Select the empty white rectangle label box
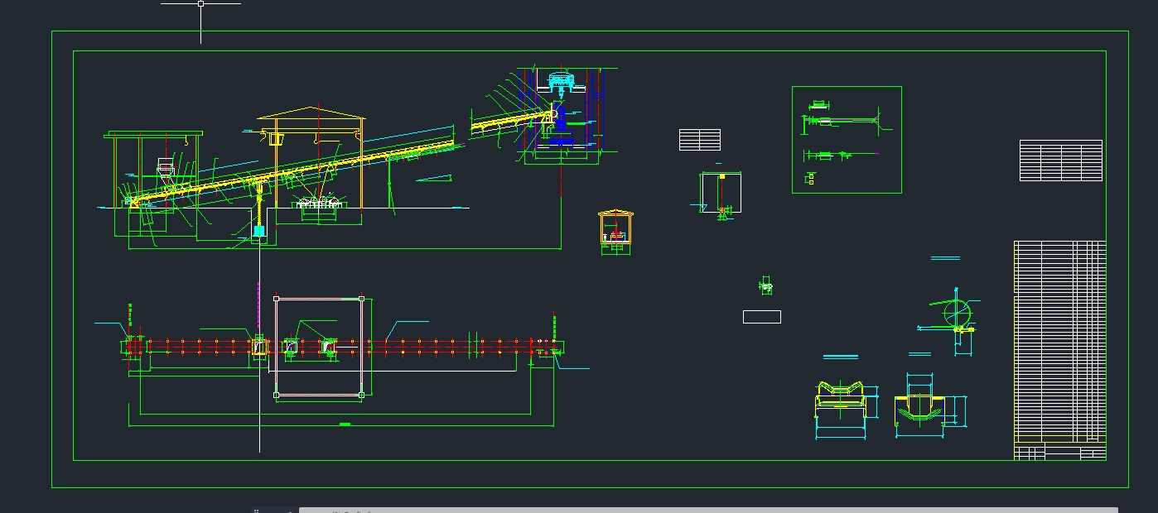This screenshot has width=1158, height=513. (x=762, y=316)
